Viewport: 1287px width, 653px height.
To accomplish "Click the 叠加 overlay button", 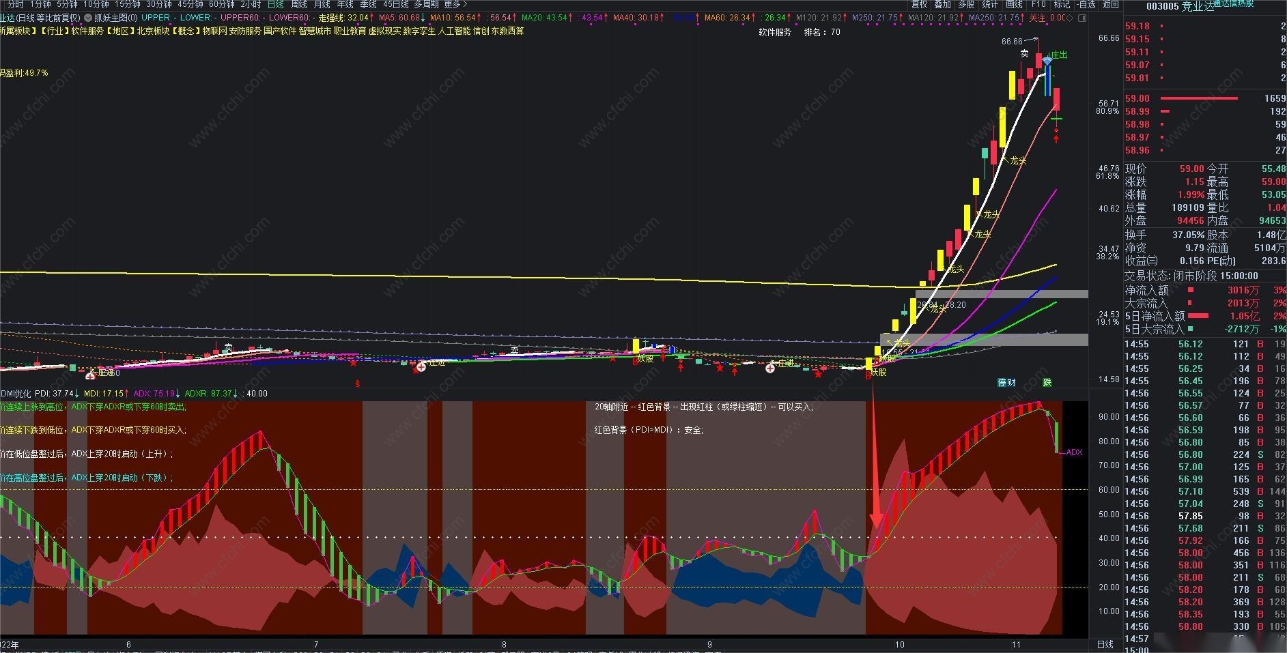I will pos(943,4).
